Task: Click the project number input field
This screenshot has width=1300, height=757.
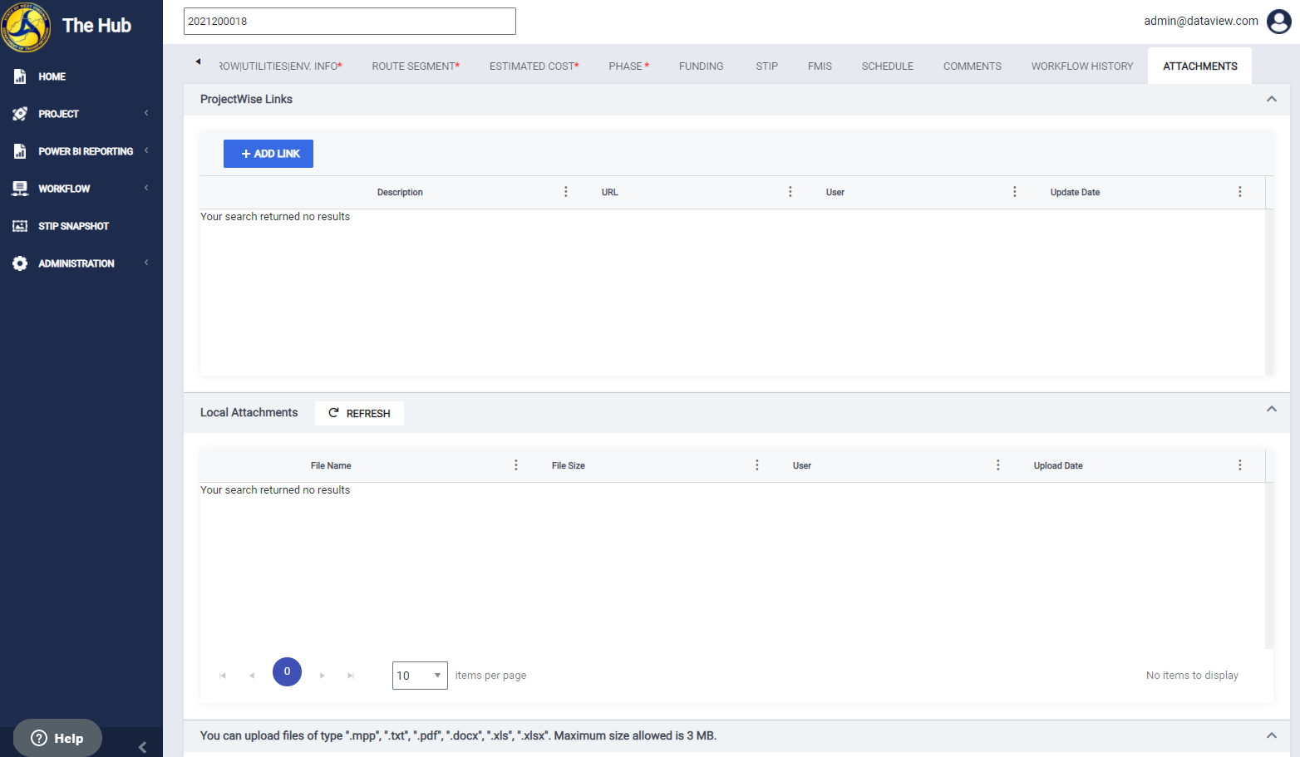Action: point(350,22)
